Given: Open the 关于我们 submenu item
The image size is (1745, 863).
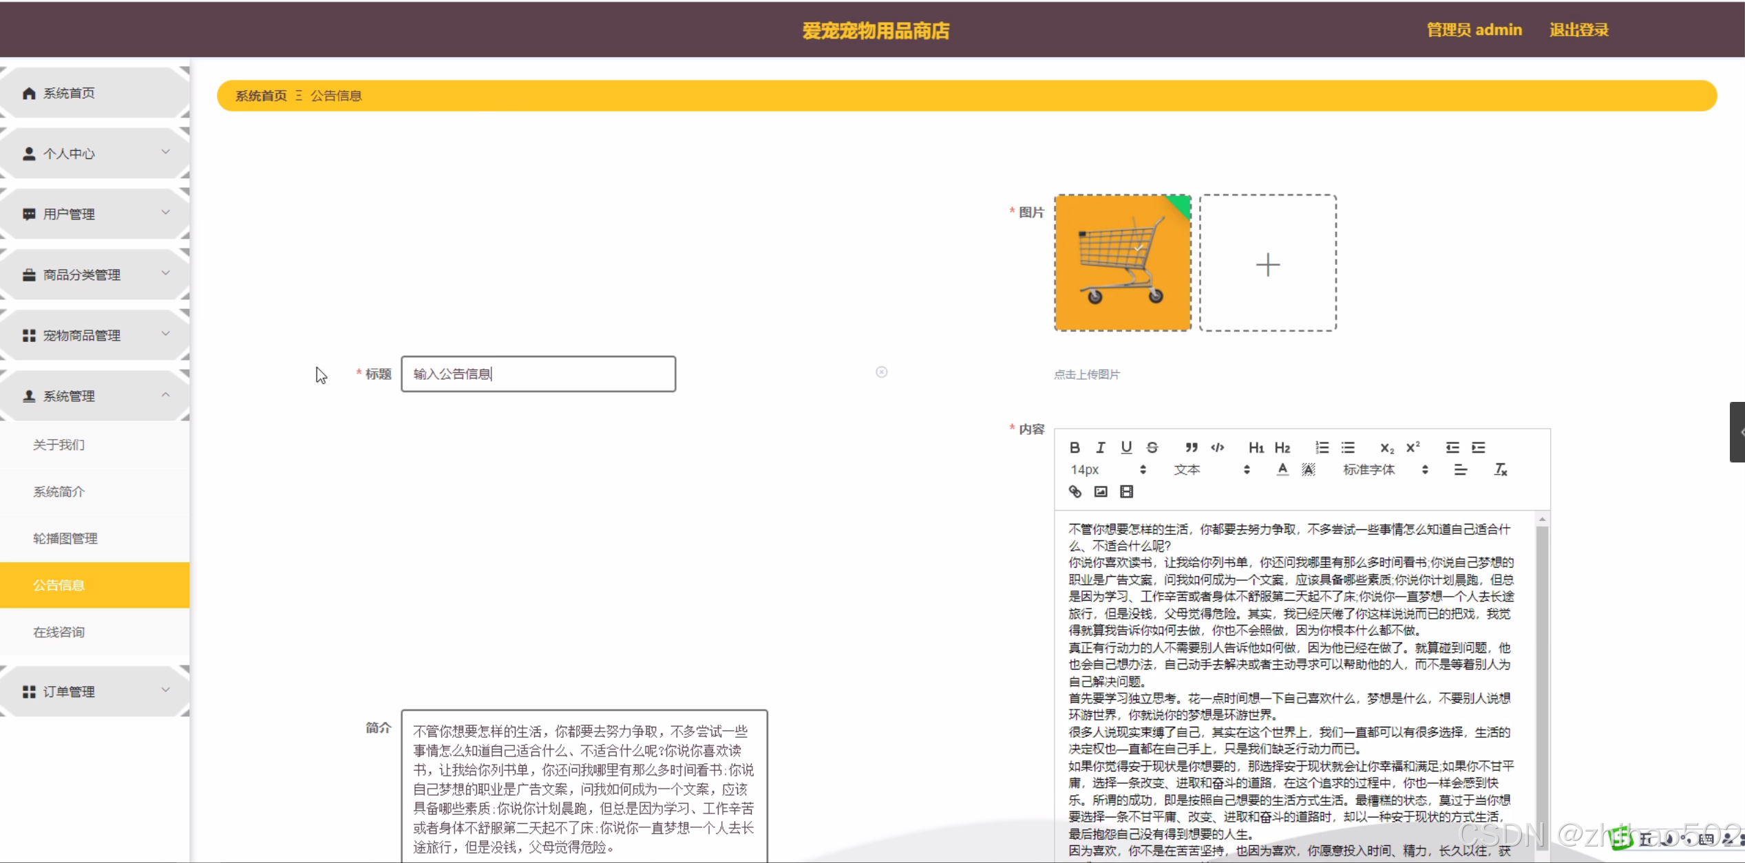Looking at the screenshot, I should (x=95, y=445).
